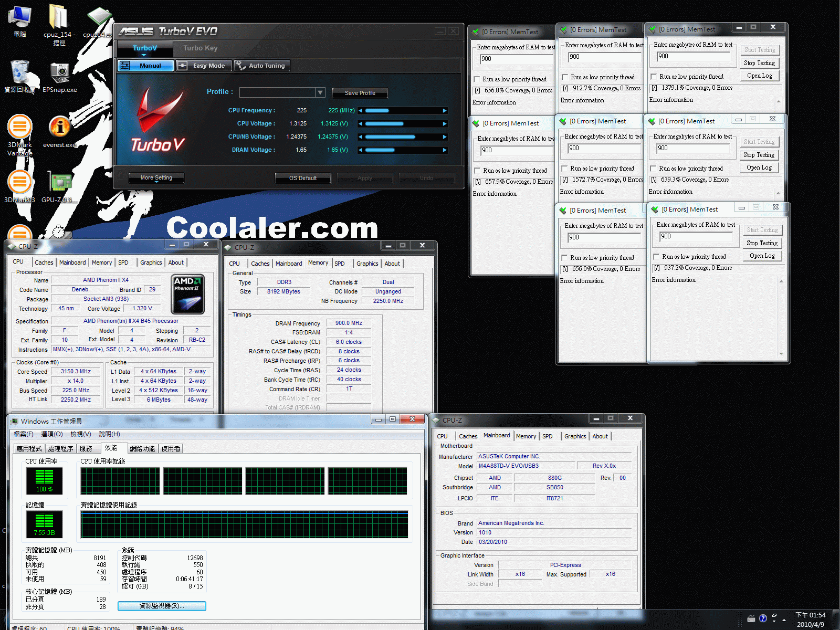Decrease CPU Voltage with left arrow
The height and width of the screenshot is (630, 840).
point(361,124)
